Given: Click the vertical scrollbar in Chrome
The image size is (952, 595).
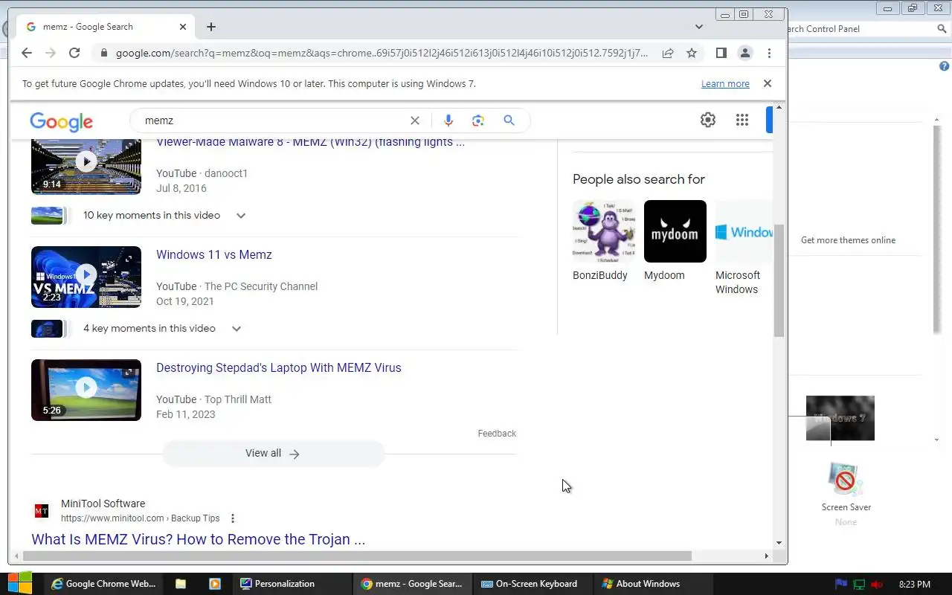Looking at the screenshot, I should [779, 281].
